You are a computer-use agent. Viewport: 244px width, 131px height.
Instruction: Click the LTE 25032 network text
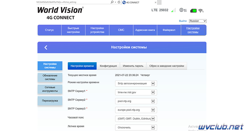click(x=160, y=10)
